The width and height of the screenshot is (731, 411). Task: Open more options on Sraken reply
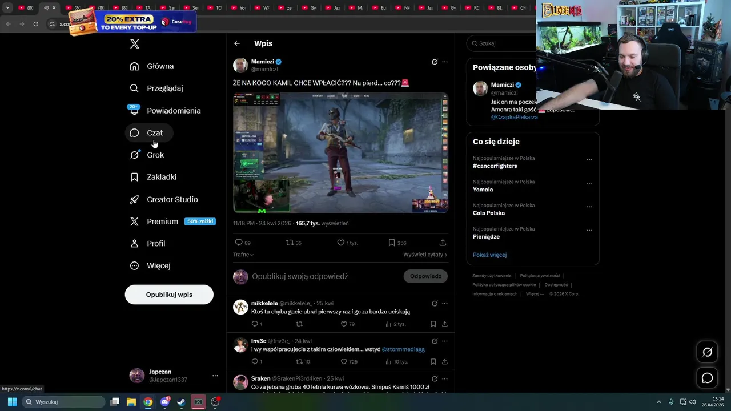coord(445,378)
